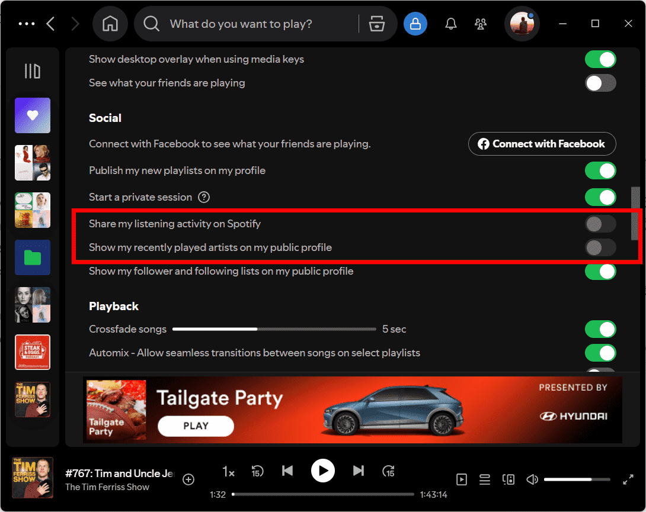Click PLAY on Tailgate Party ad
The width and height of the screenshot is (646, 512).
pyautogui.click(x=196, y=426)
